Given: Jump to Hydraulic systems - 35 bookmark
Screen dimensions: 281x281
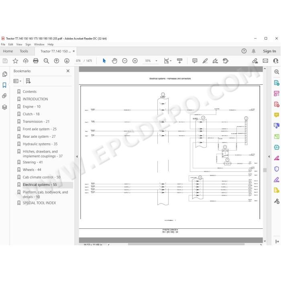Looking at the screenshot, I should [40, 144].
